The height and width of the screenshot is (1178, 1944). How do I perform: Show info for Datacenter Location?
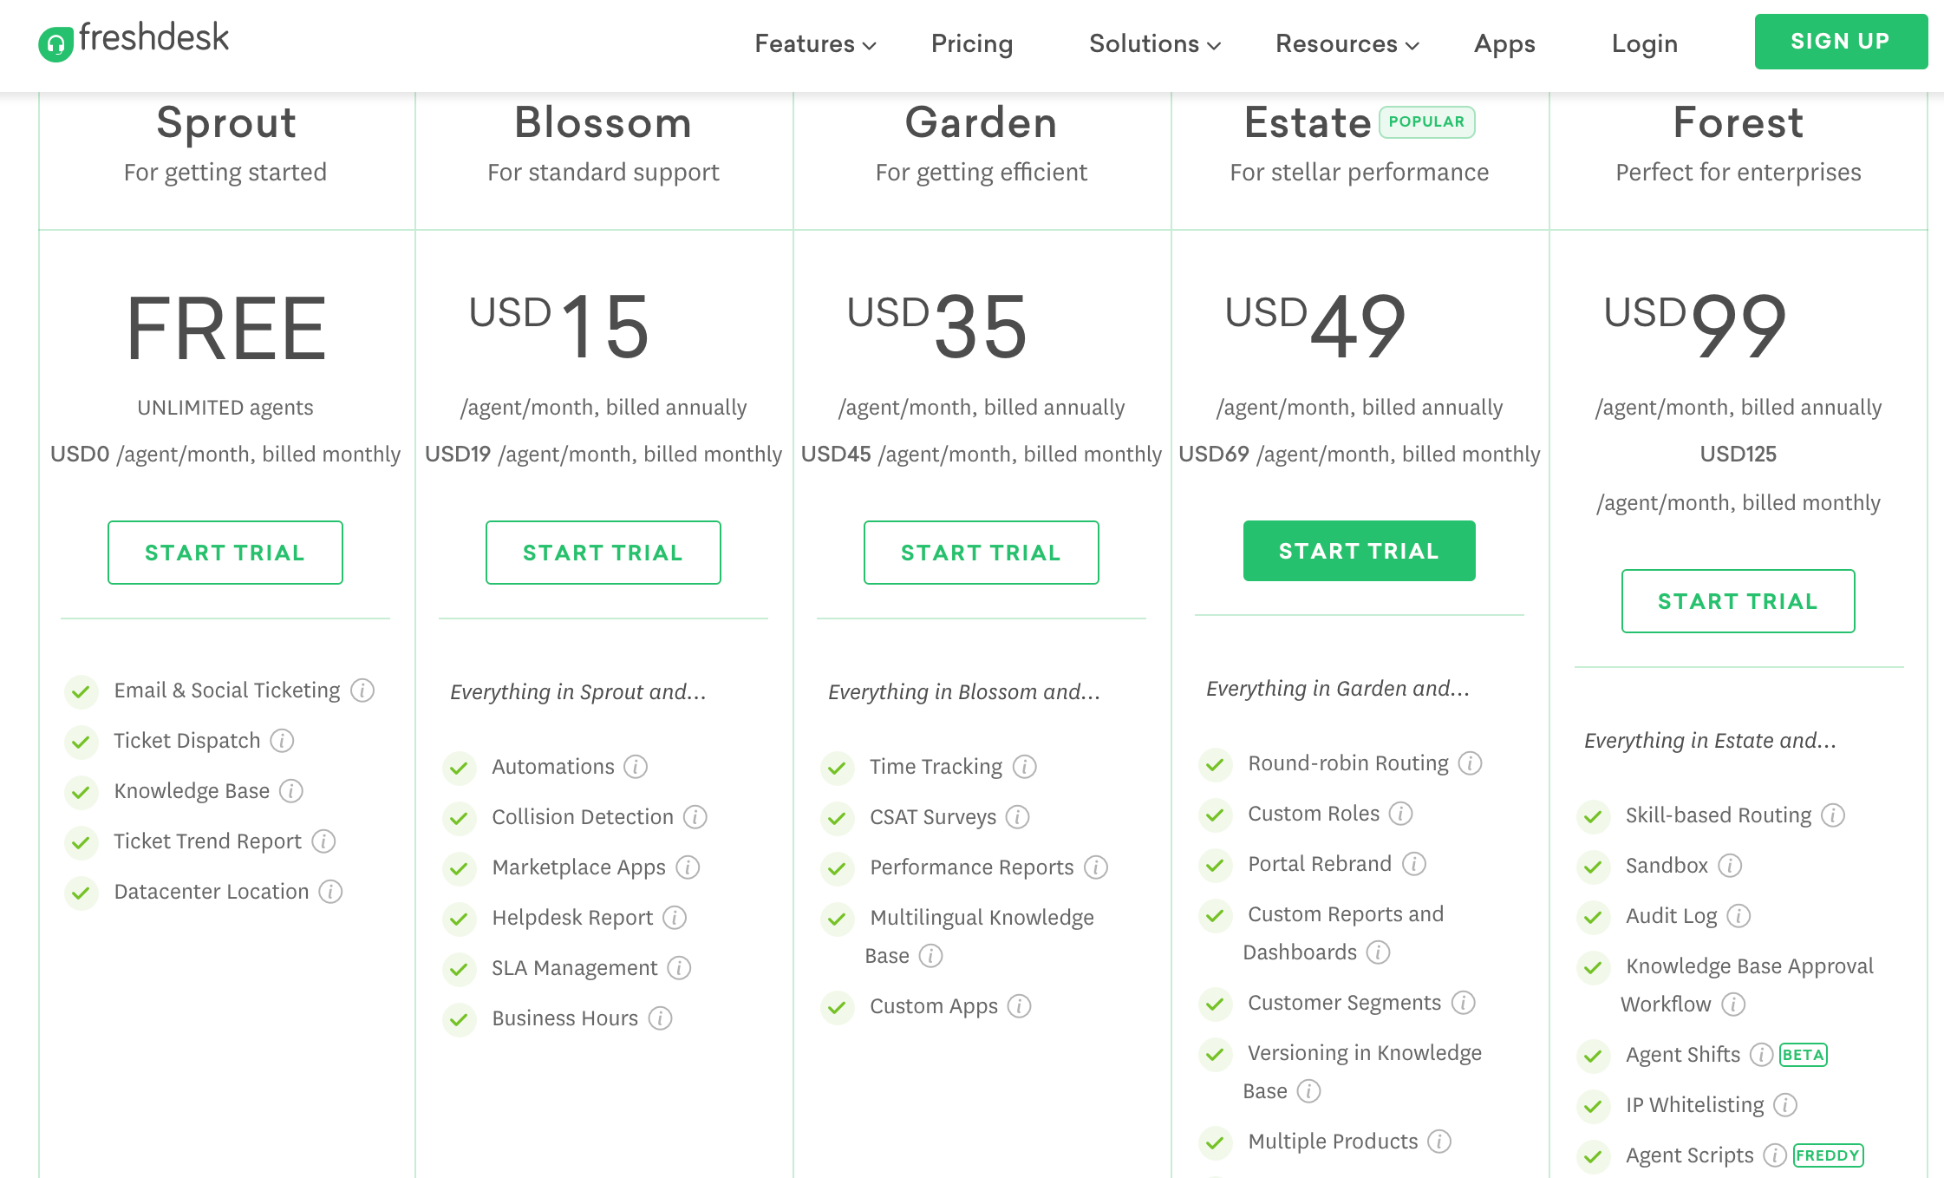[330, 892]
